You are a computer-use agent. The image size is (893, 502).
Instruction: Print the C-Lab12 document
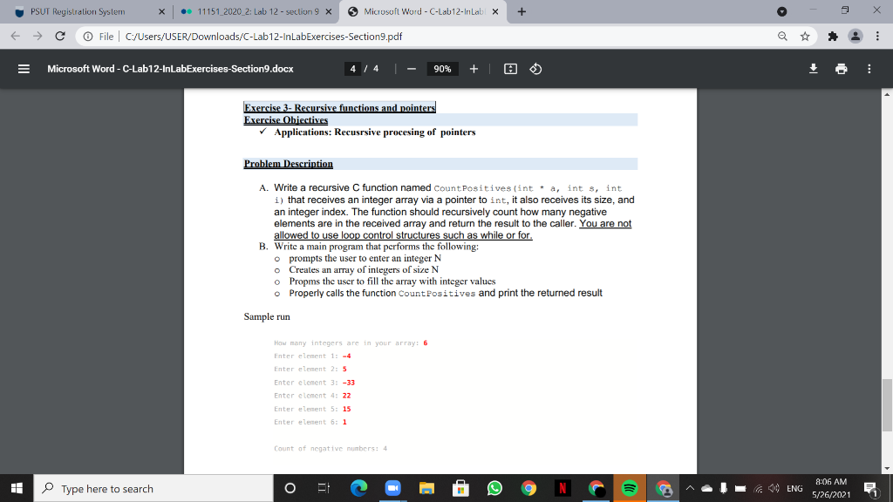click(x=842, y=69)
